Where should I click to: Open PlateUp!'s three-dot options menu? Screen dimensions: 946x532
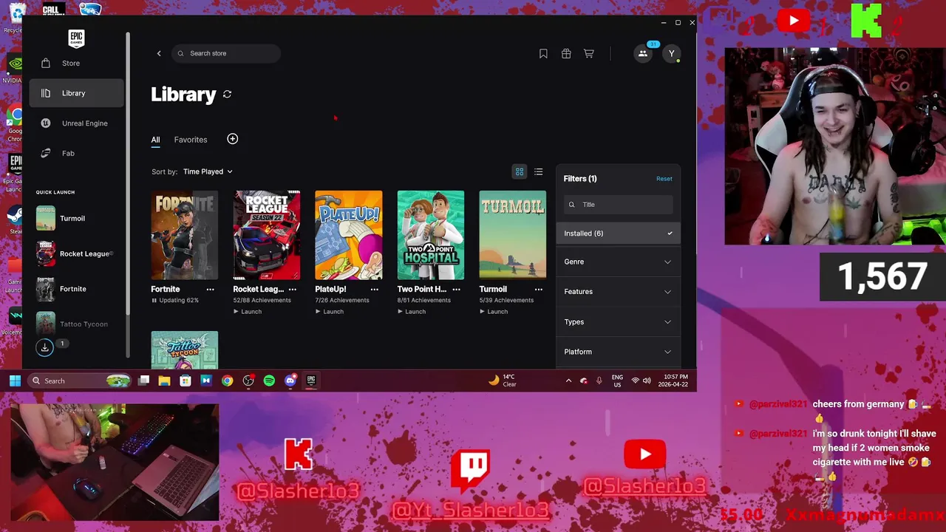pos(375,290)
